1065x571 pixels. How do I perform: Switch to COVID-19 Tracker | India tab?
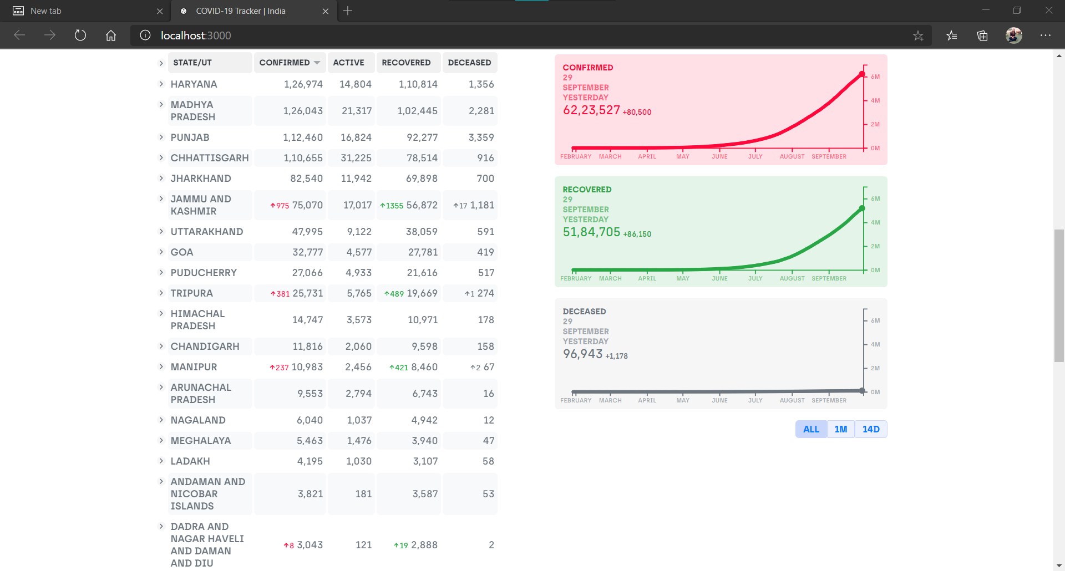pos(253,11)
